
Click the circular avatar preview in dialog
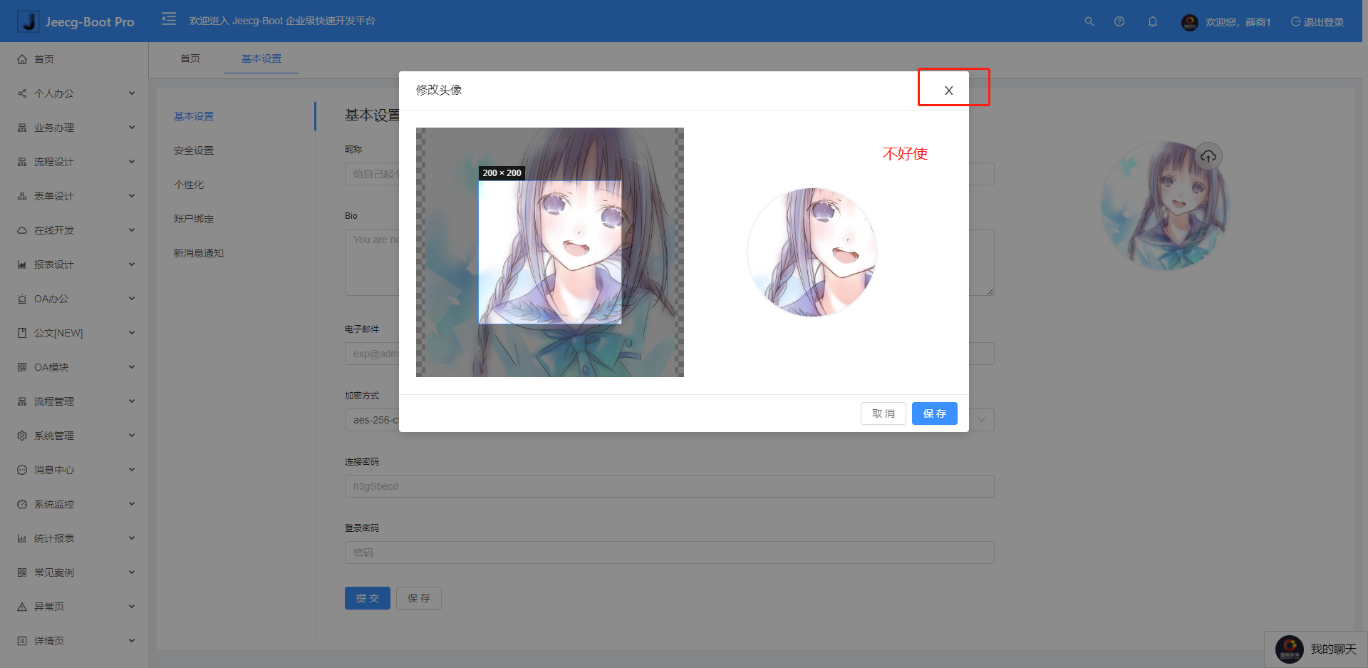pos(812,252)
